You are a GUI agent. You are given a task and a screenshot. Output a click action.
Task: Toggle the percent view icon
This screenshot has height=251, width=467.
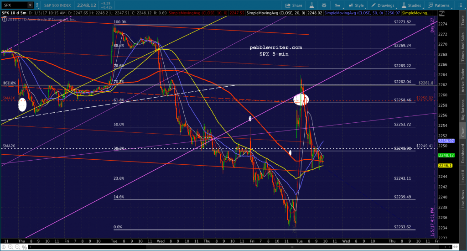pos(25,247)
